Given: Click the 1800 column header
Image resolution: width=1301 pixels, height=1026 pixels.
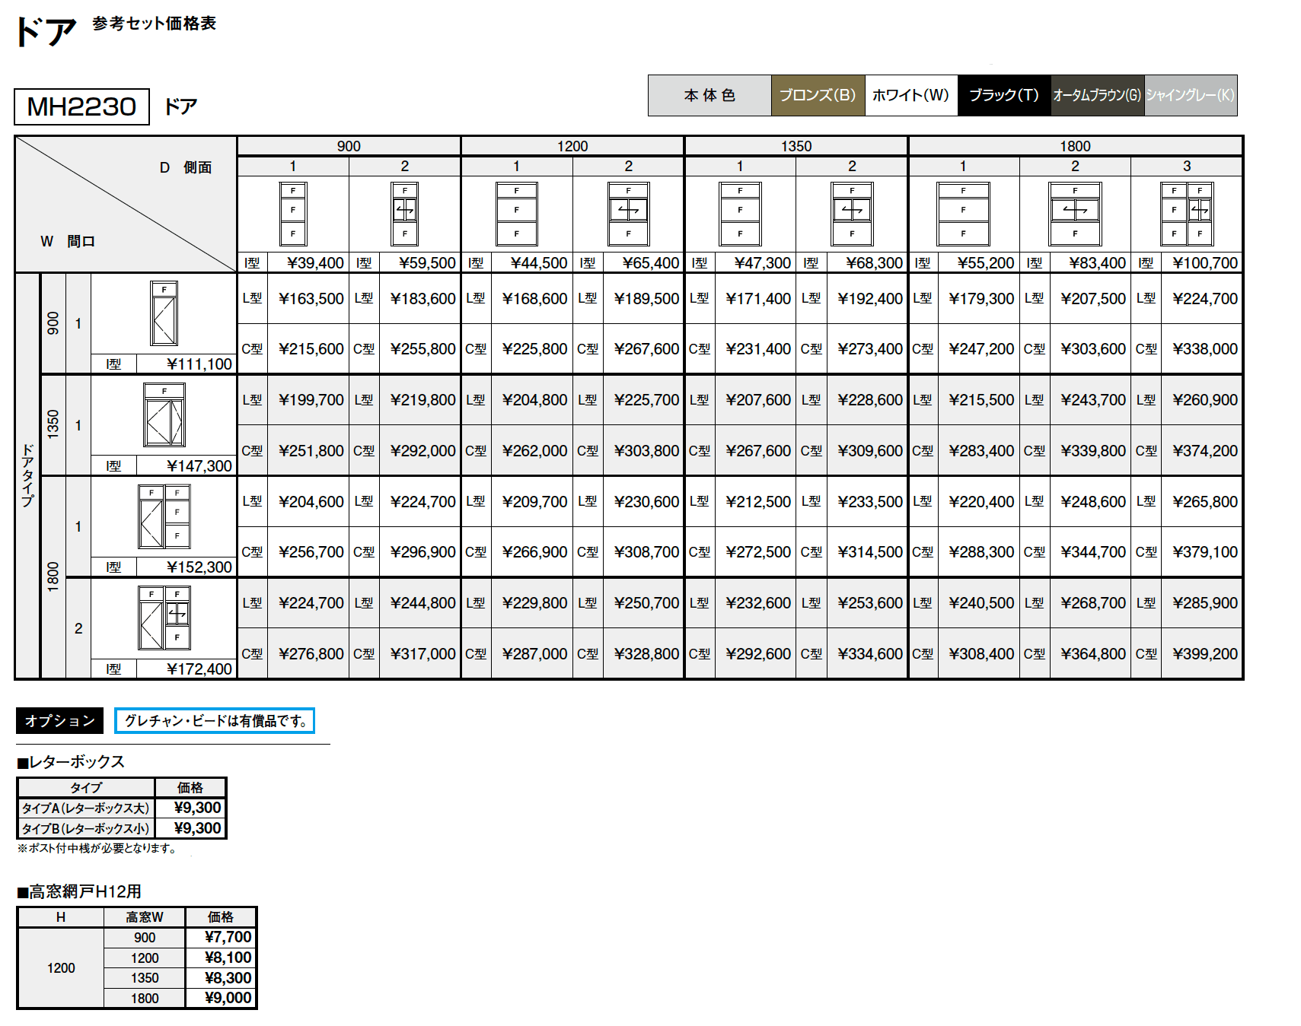Looking at the screenshot, I should (x=1074, y=146).
